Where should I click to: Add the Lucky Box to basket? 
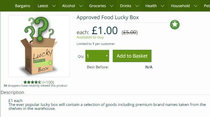(132, 56)
